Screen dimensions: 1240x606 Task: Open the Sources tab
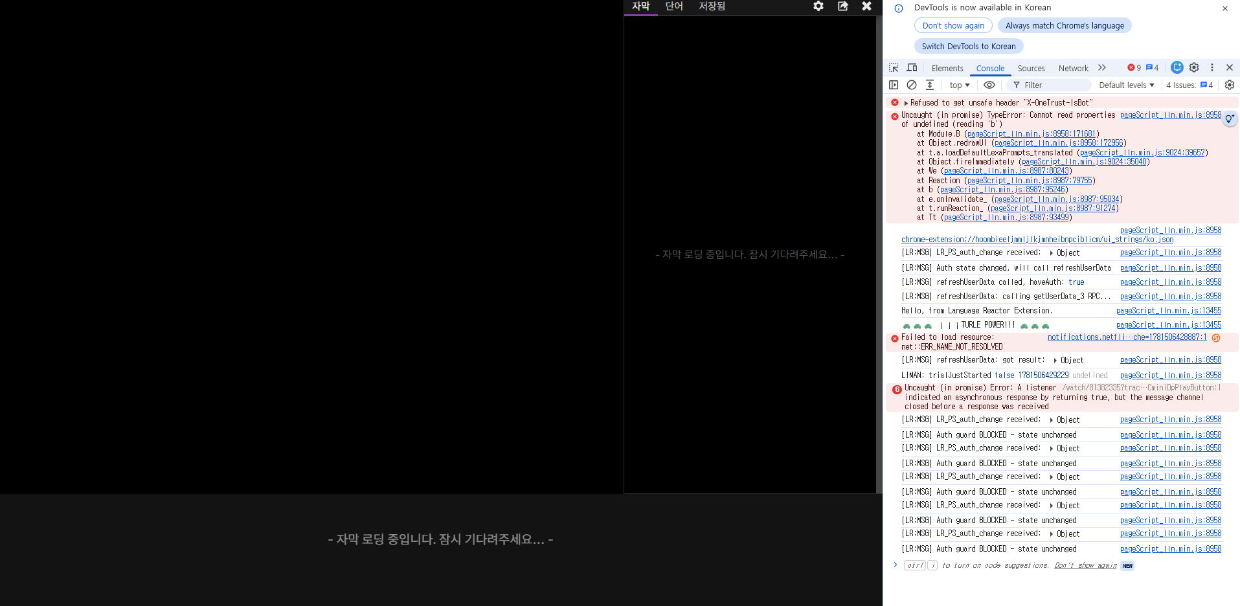1031,68
